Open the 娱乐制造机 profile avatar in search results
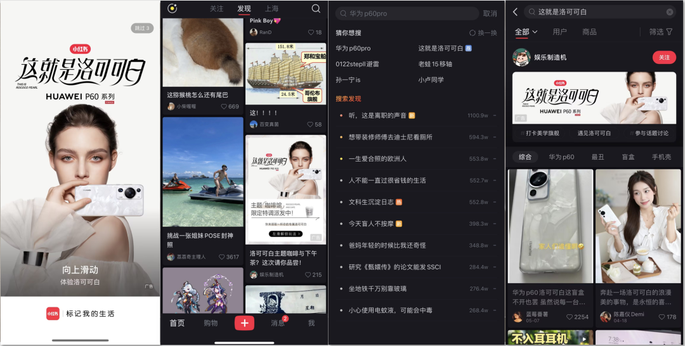 tap(521, 57)
